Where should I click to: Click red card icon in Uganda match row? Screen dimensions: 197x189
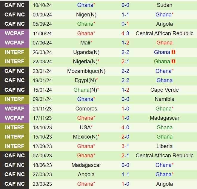coord(173,52)
